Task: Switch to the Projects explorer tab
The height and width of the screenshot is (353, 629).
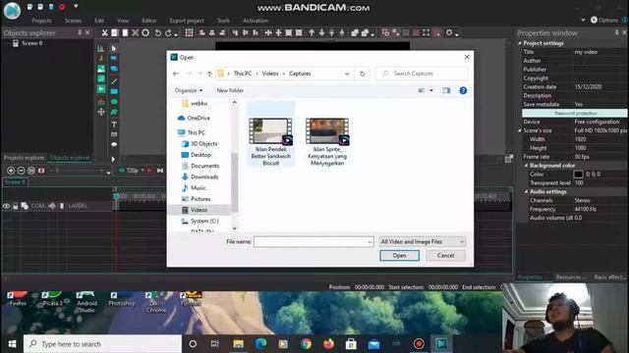Action: (24, 158)
